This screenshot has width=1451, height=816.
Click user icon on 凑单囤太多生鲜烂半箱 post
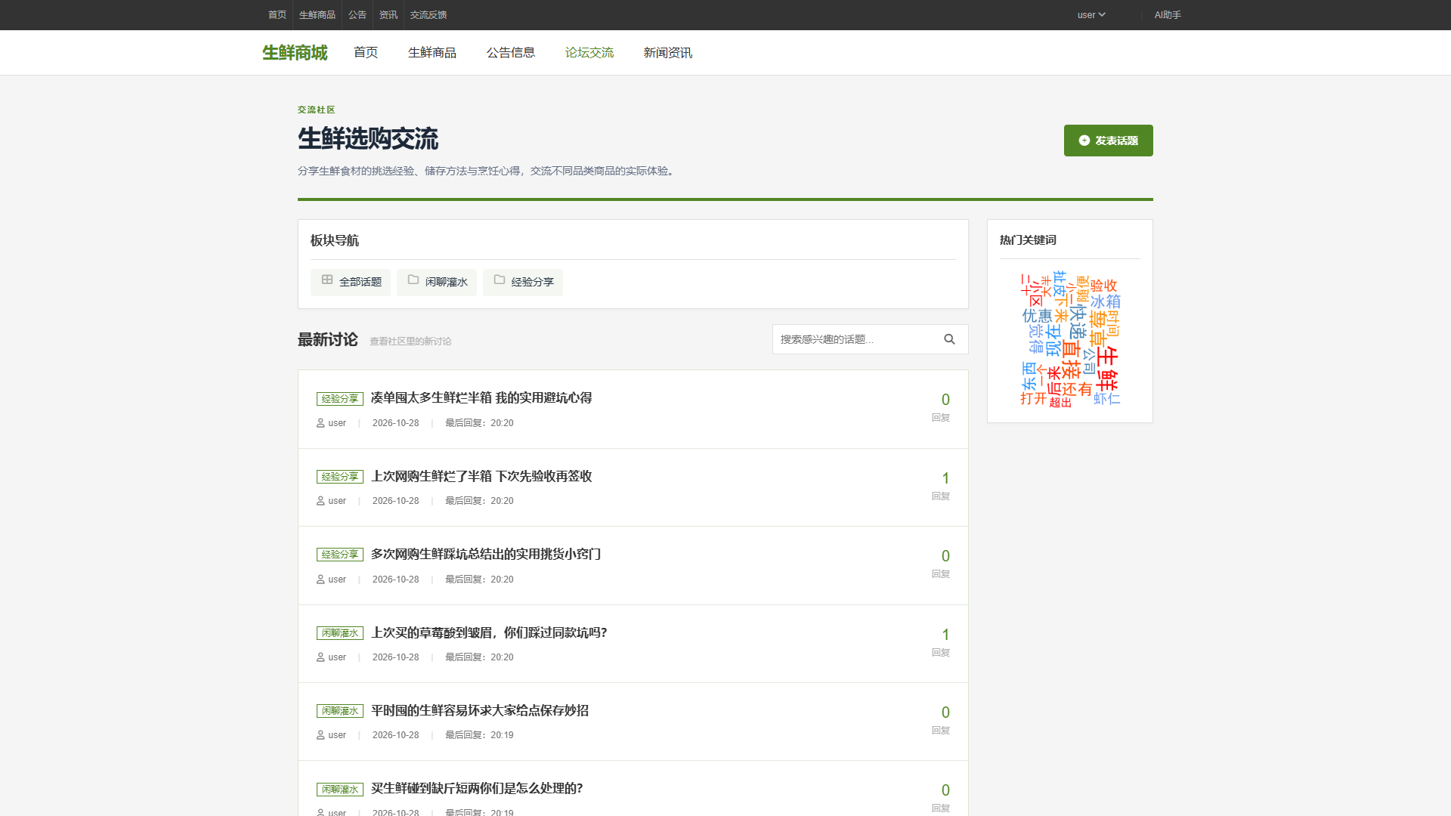pyautogui.click(x=320, y=423)
